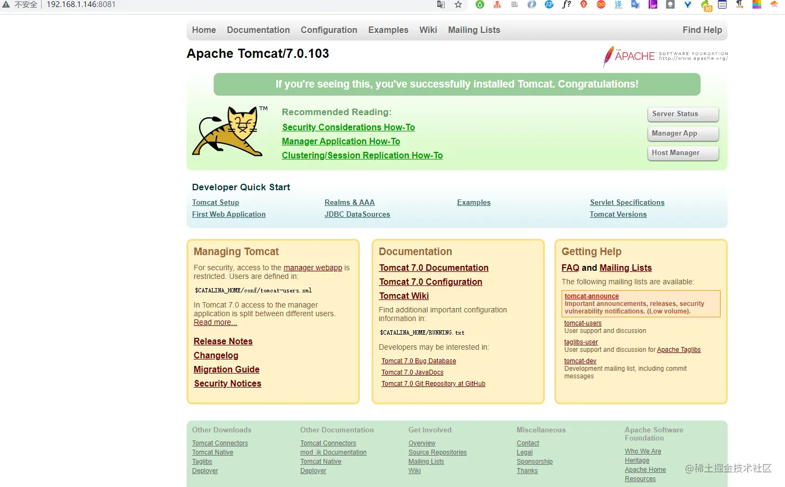
Task: View the Changelog link
Action: (x=216, y=356)
